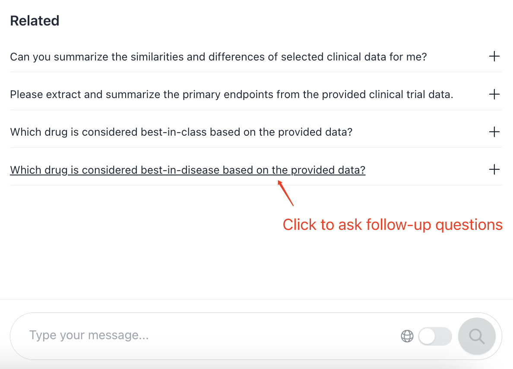Screen dimensions: 513x369
Task: Enable the web search toggle switch
Action: (x=435, y=336)
